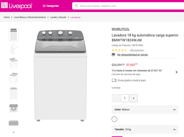Open the 280 opiniones reviews link
Viewport: 184px width, 137px height.
point(137,50)
